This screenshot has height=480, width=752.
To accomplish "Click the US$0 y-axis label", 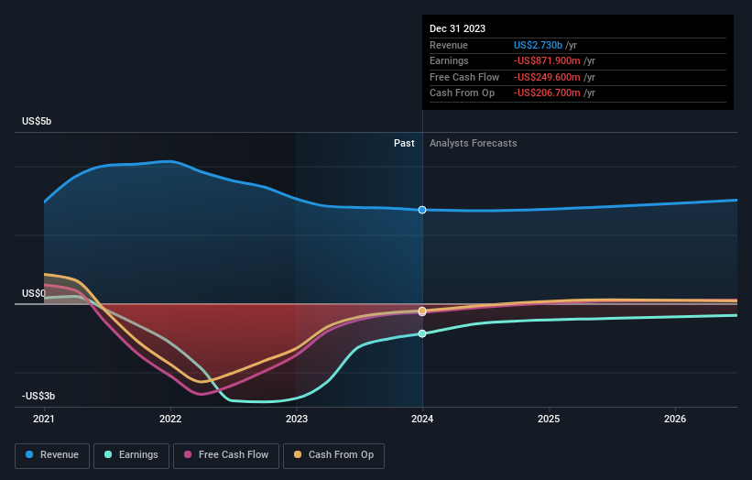I will coord(34,293).
